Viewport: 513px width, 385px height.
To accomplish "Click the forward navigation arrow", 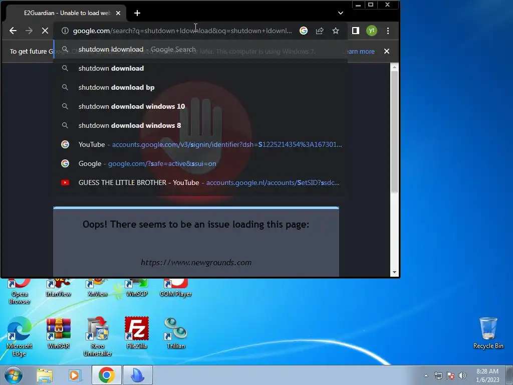I will pyautogui.click(x=29, y=31).
